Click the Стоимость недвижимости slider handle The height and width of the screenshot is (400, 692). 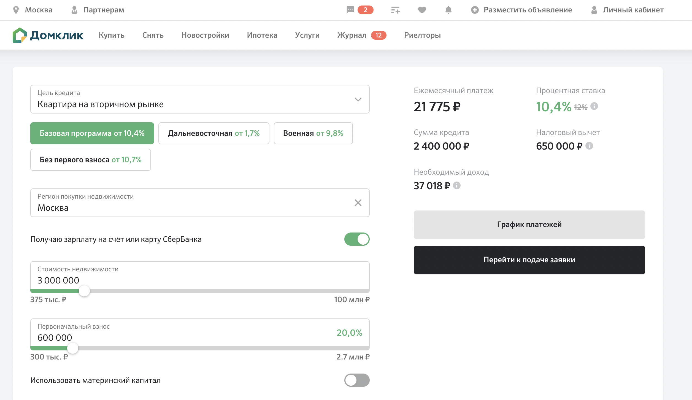(x=84, y=291)
